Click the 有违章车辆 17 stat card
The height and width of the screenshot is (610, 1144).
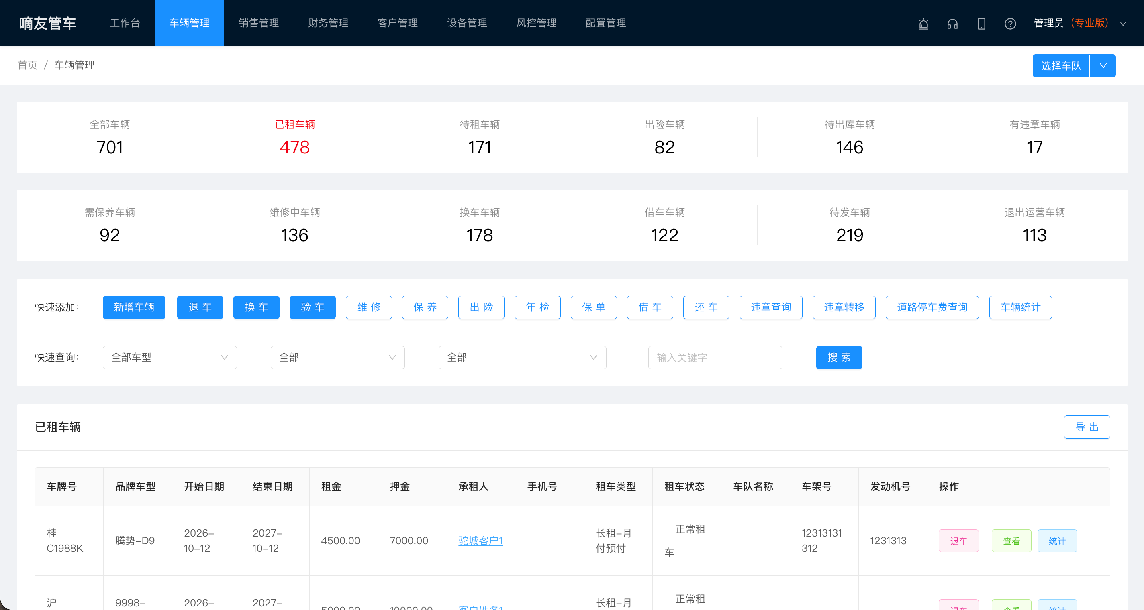(1034, 138)
